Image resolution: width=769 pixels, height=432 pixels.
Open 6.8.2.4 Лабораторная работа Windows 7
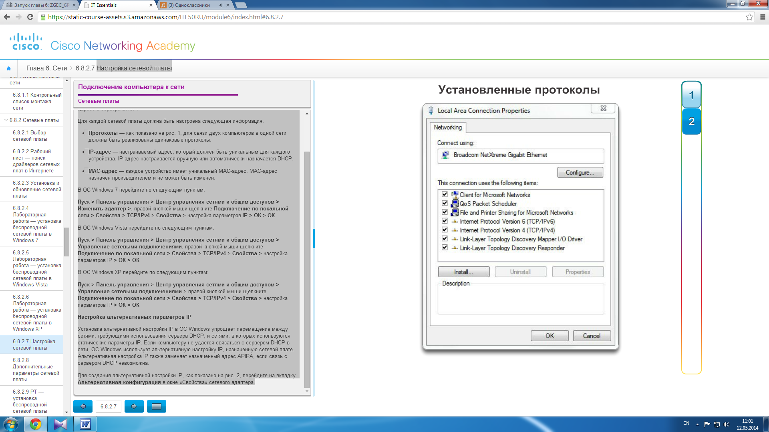(32, 224)
